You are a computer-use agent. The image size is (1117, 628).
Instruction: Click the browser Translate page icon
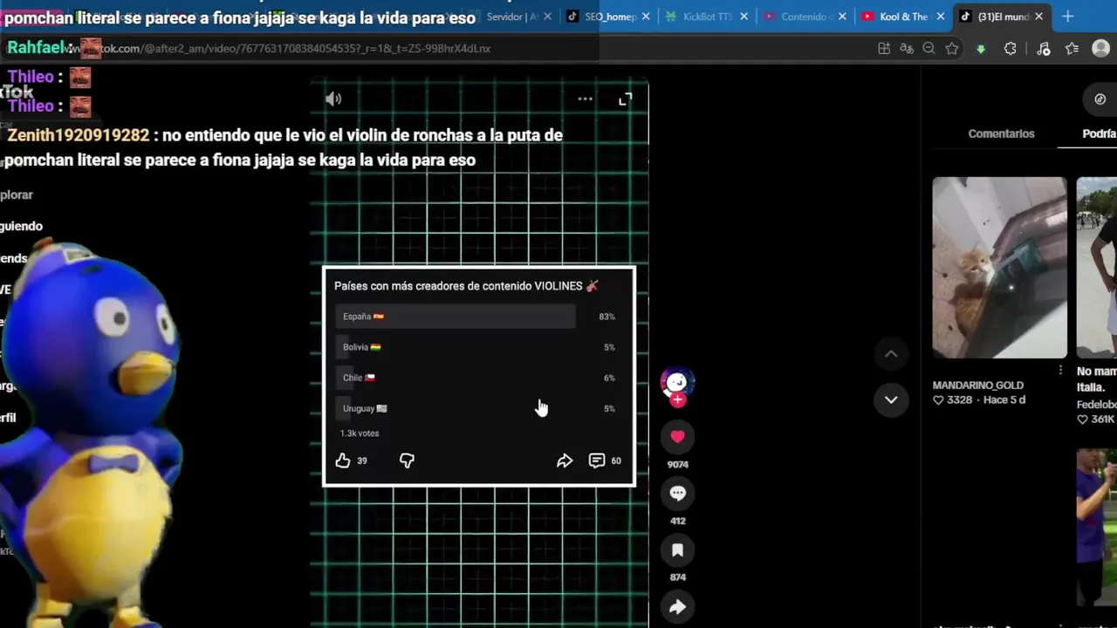pos(907,49)
